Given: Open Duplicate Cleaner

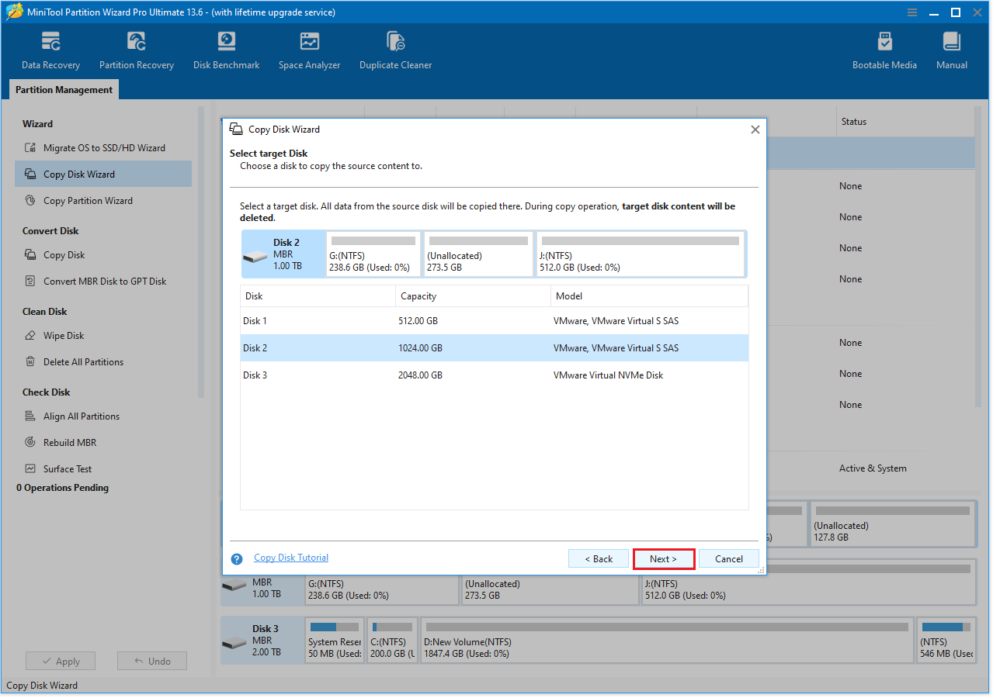Looking at the screenshot, I should (395, 51).
